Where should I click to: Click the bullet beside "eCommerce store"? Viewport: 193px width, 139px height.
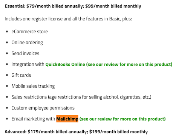click(x=7, y=32)
